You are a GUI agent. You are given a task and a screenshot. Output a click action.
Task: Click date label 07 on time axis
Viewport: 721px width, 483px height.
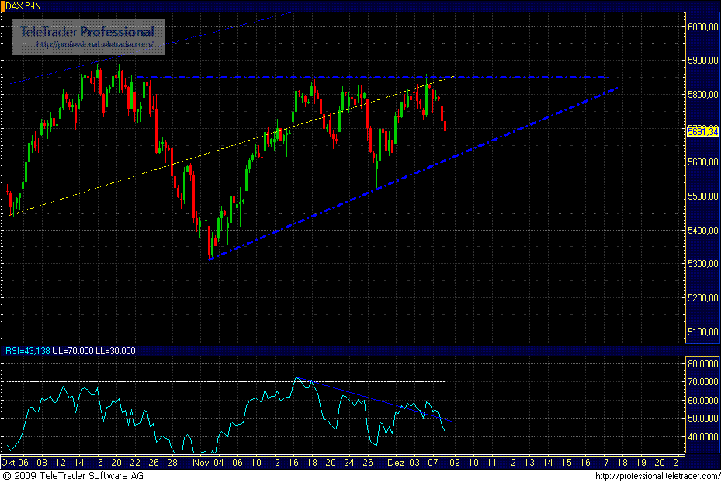433,463
